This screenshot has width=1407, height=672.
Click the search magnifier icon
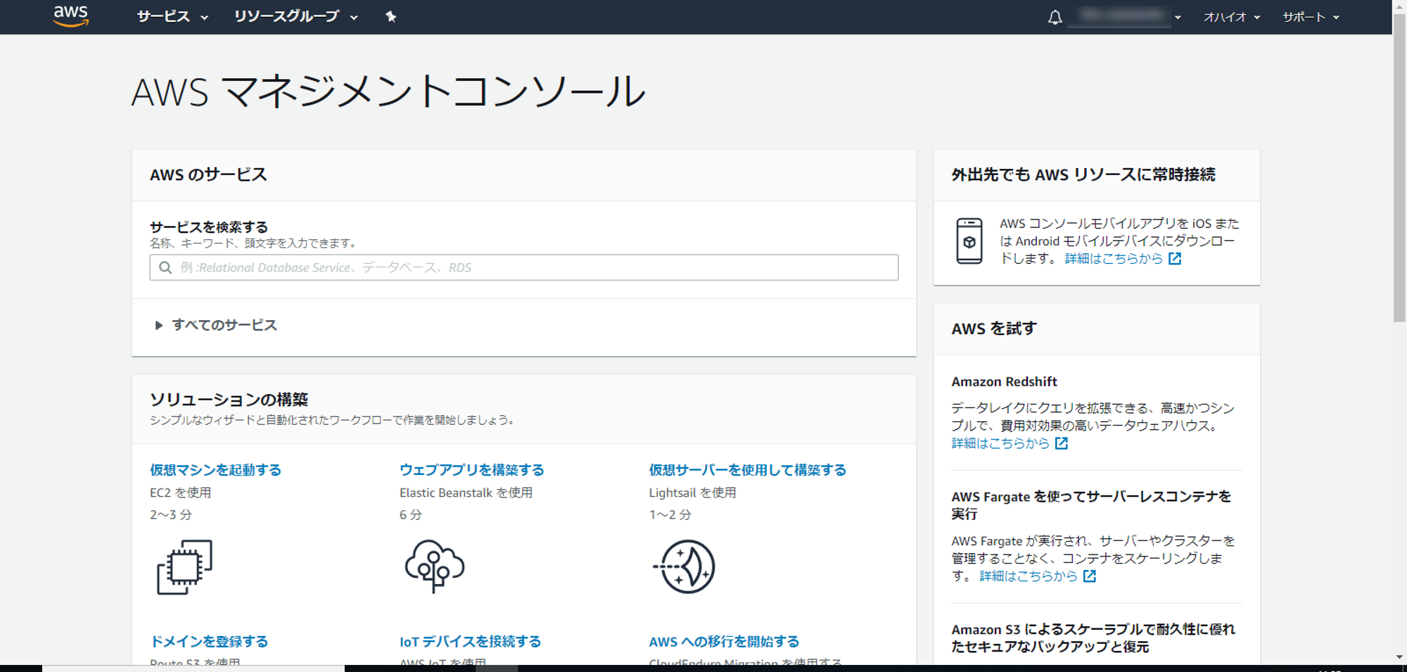[x=165, y=267]
